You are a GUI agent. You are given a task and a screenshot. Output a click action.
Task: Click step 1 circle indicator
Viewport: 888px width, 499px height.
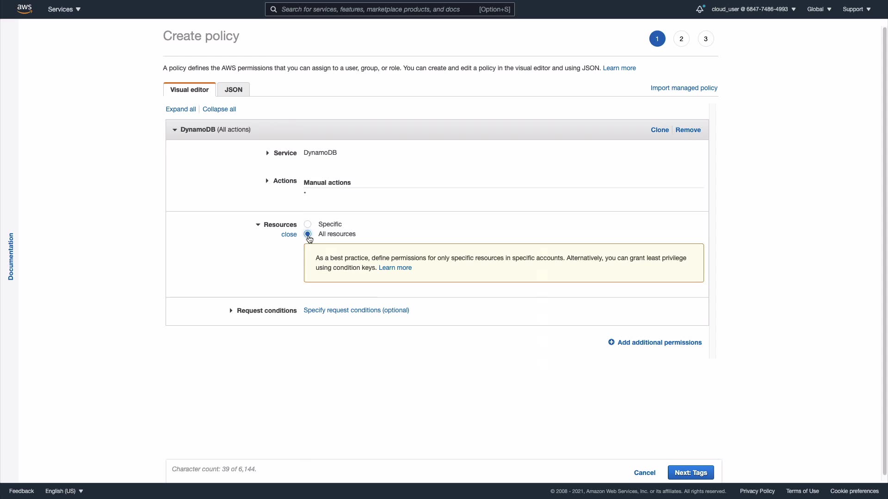[657, 39]
